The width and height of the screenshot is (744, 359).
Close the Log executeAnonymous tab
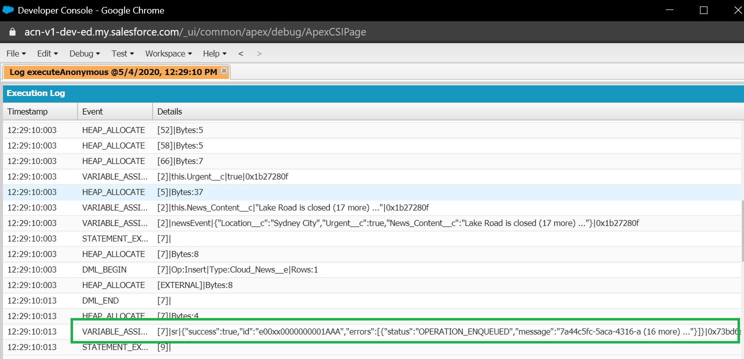point(224,71)
